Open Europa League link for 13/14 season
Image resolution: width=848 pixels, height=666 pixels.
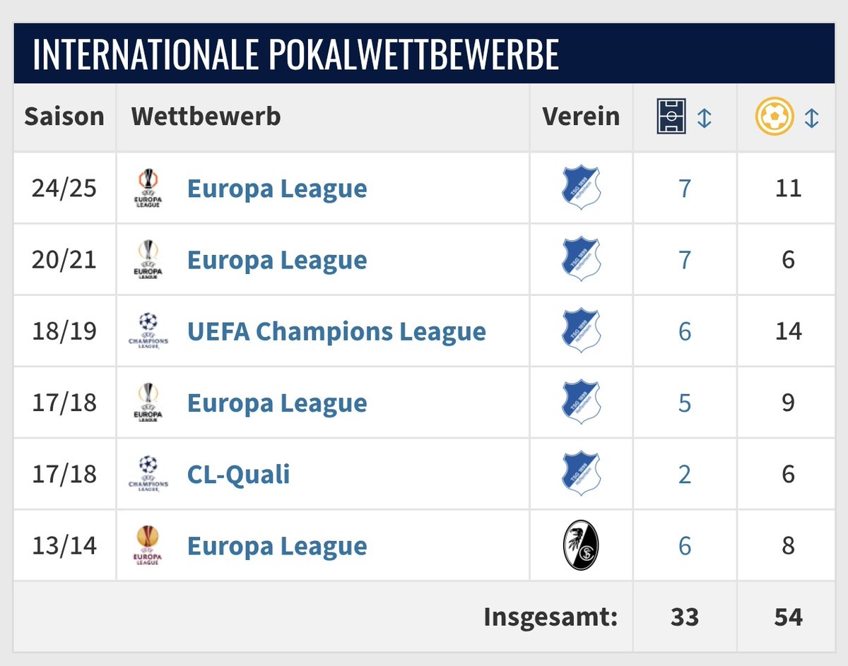pyautogui.click(x=277, y=546)
